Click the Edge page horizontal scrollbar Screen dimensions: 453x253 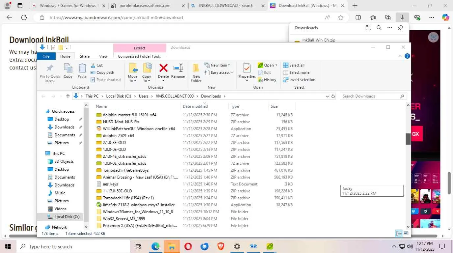tap(223, 236)
